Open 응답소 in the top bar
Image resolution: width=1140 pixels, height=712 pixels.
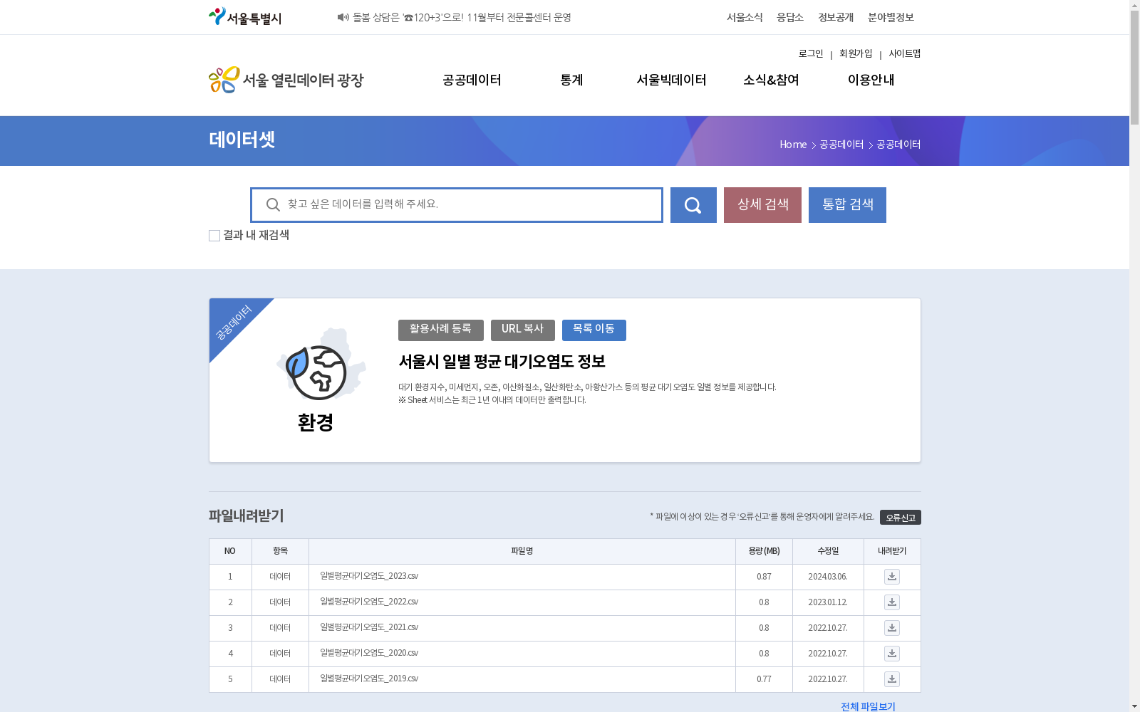790,17
